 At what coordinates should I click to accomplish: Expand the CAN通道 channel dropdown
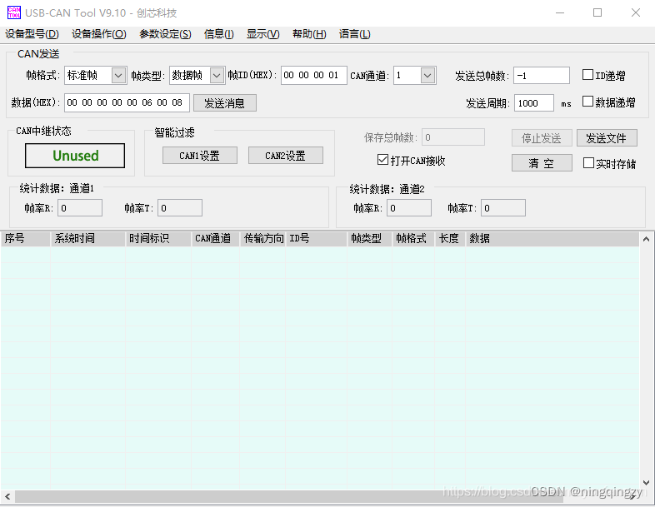point(427,76)
